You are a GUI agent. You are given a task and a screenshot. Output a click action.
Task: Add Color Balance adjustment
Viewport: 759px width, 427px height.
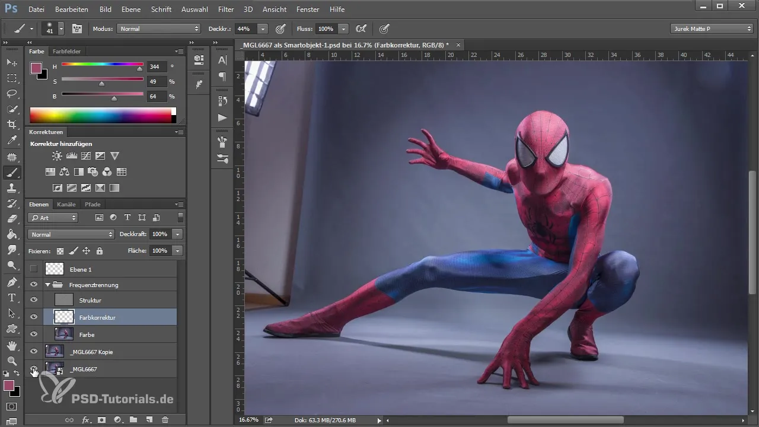click(65, 172)
